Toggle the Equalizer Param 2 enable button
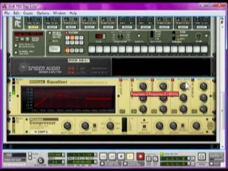The height and width of the screenshot is (171, 228). click(172, 80)
